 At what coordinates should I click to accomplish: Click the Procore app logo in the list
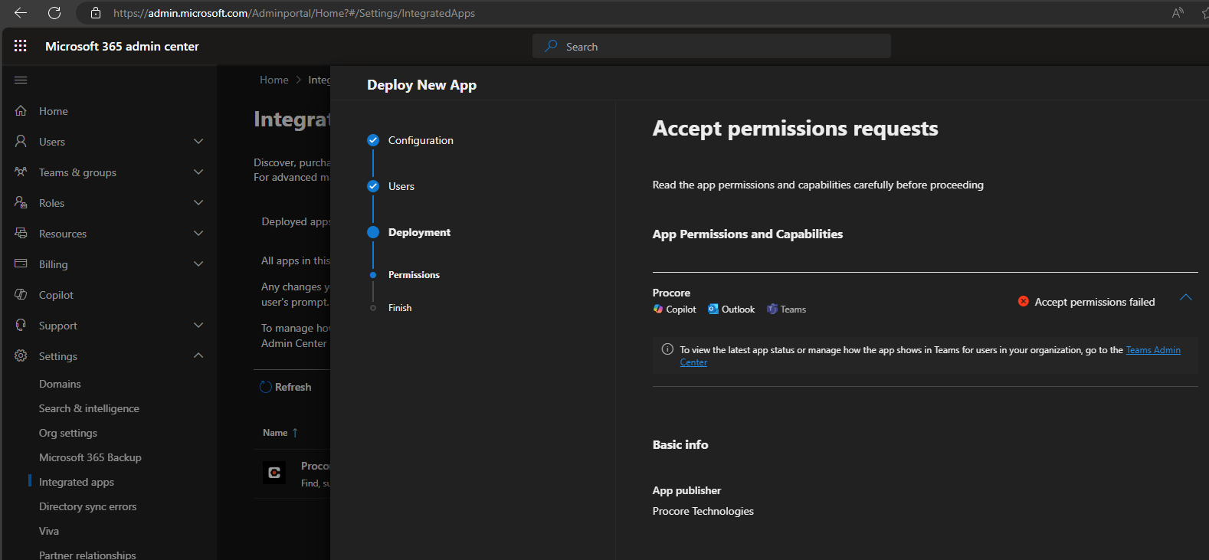tap(274, 473)
